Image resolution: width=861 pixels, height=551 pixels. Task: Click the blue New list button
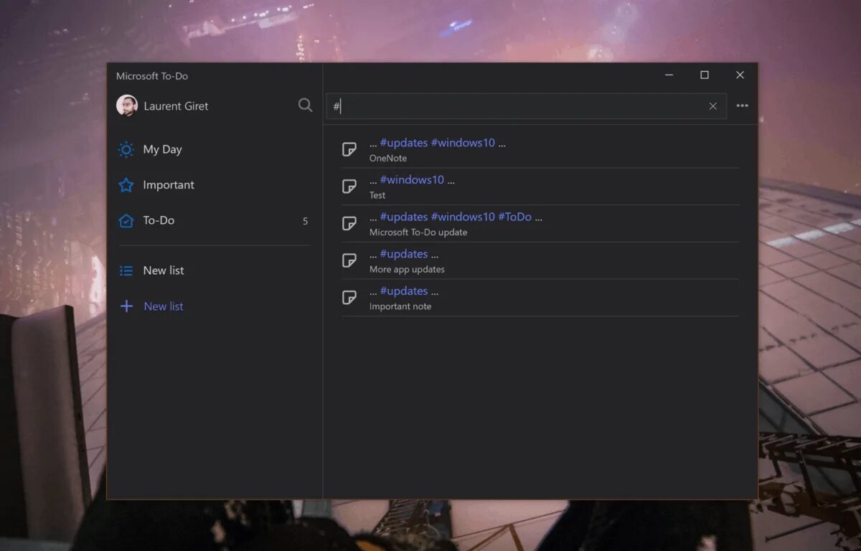tap(164, 306)
